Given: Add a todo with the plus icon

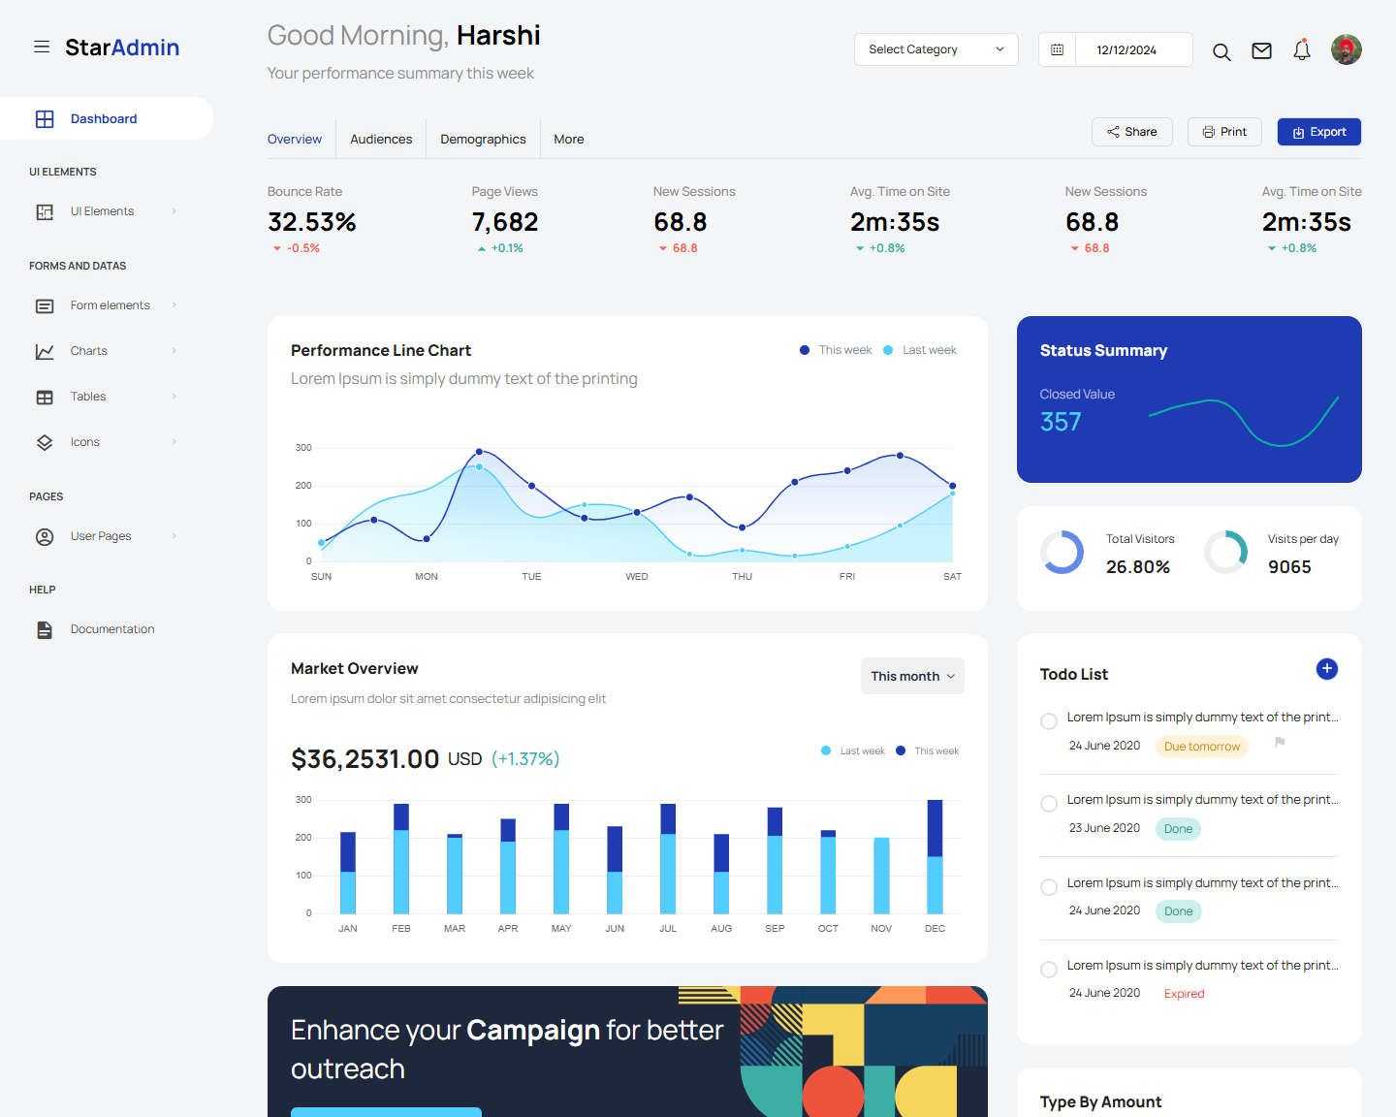Looking at the screenshot, I should (1326, 669).
